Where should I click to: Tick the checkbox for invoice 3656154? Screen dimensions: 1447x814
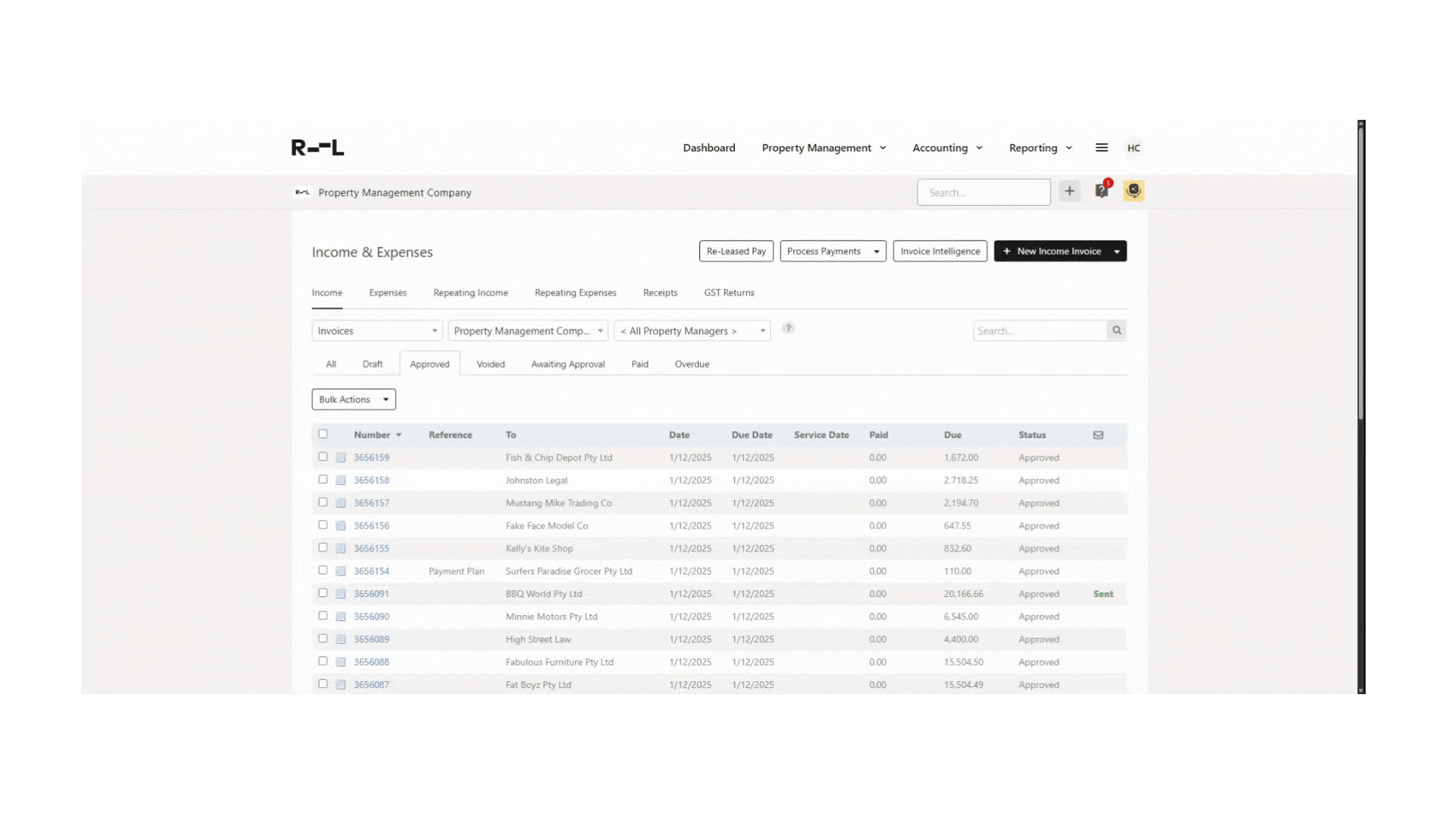tap(323, 571)
